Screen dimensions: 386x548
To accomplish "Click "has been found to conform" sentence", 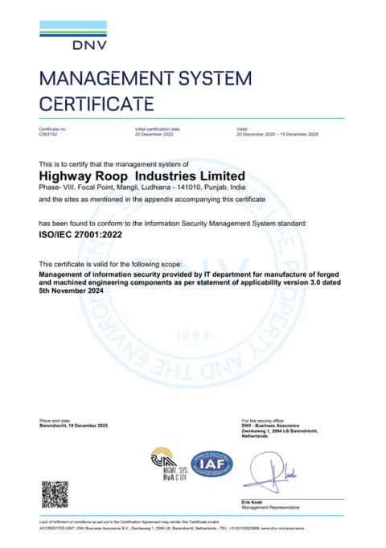I will click(x=173, y=224).
